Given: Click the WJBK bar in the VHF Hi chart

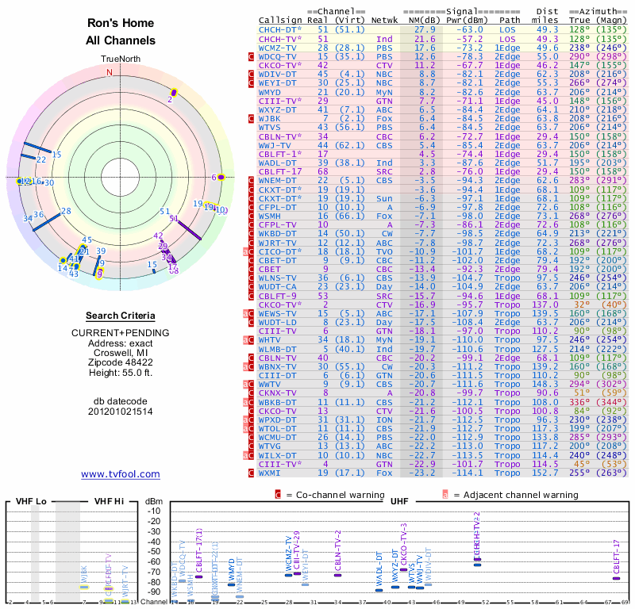Looking at the screenshot, I should pos(84,588).
